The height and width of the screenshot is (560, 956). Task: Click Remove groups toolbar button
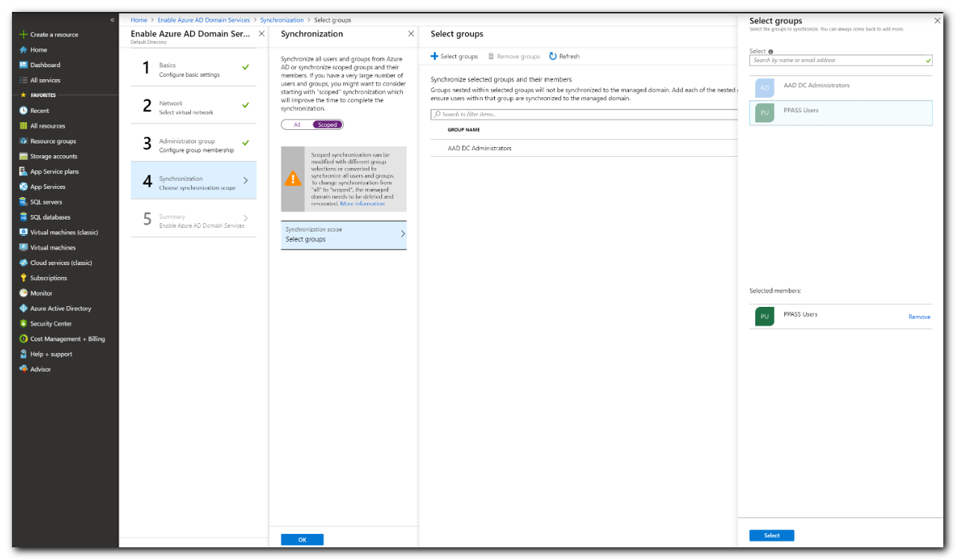tap(513, 56)
